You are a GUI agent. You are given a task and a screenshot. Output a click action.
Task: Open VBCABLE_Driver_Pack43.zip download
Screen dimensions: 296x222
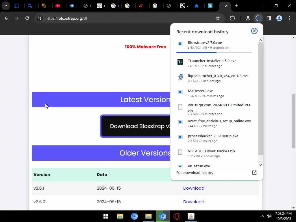click(214, 153)
